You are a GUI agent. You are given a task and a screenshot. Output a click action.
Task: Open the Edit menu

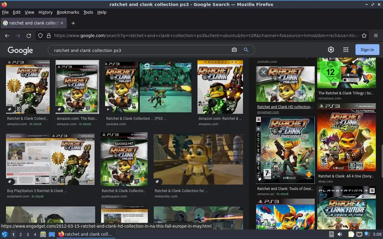pos(17,12)
